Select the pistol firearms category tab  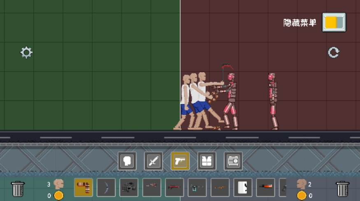[x=180, y=161]
